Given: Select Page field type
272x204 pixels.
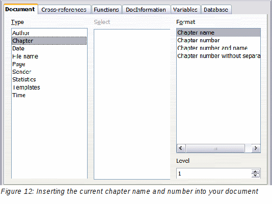Looking at the screenshot, I should (49, 64).
